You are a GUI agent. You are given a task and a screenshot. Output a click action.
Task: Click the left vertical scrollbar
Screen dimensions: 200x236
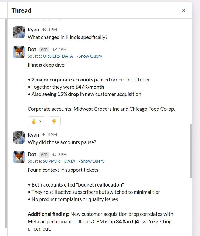[x=6, y=124]
